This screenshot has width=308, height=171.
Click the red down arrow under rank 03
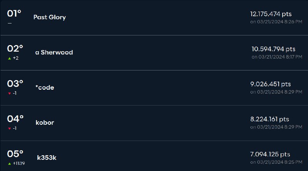(x=9, y=93)
